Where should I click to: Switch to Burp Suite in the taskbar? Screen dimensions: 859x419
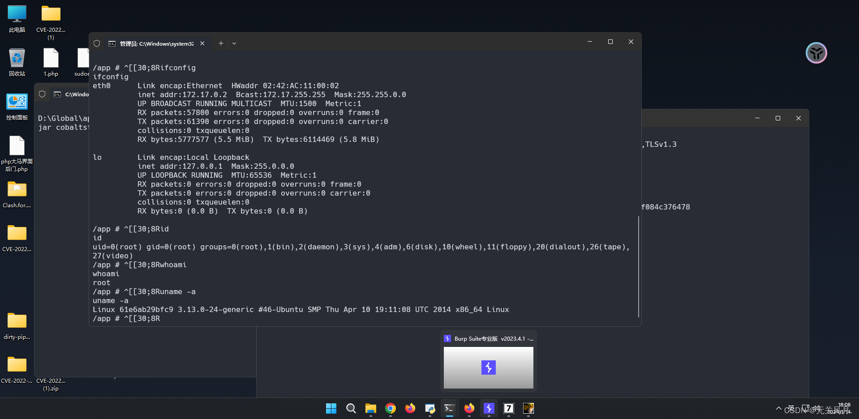489,408
